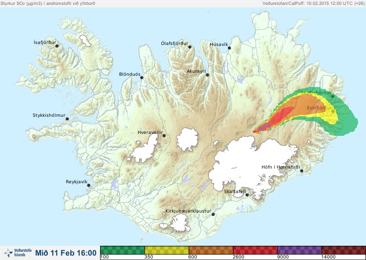Click the green 100 legend swatch

coord(122,250)
